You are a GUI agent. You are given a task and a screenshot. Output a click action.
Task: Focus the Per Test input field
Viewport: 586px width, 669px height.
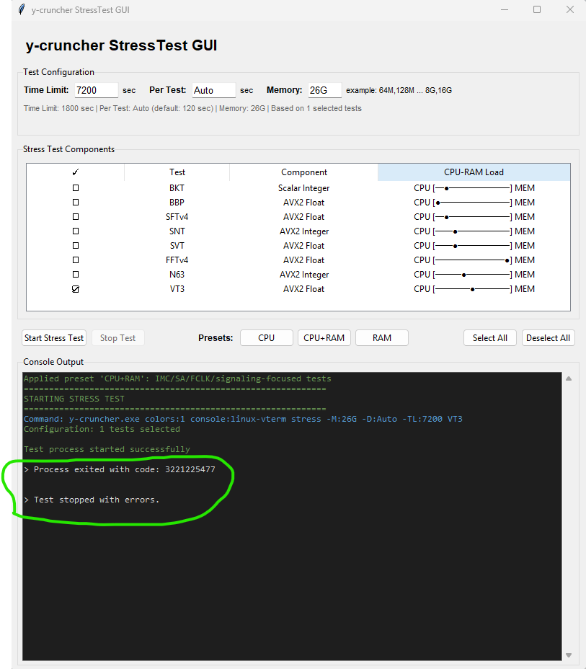(213, 90)
